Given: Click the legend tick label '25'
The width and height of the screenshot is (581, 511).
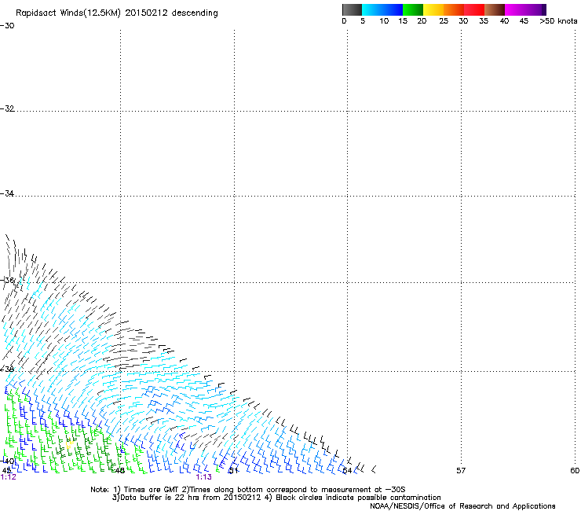Looking at the screenshot, I should click(x=444, y=21).
